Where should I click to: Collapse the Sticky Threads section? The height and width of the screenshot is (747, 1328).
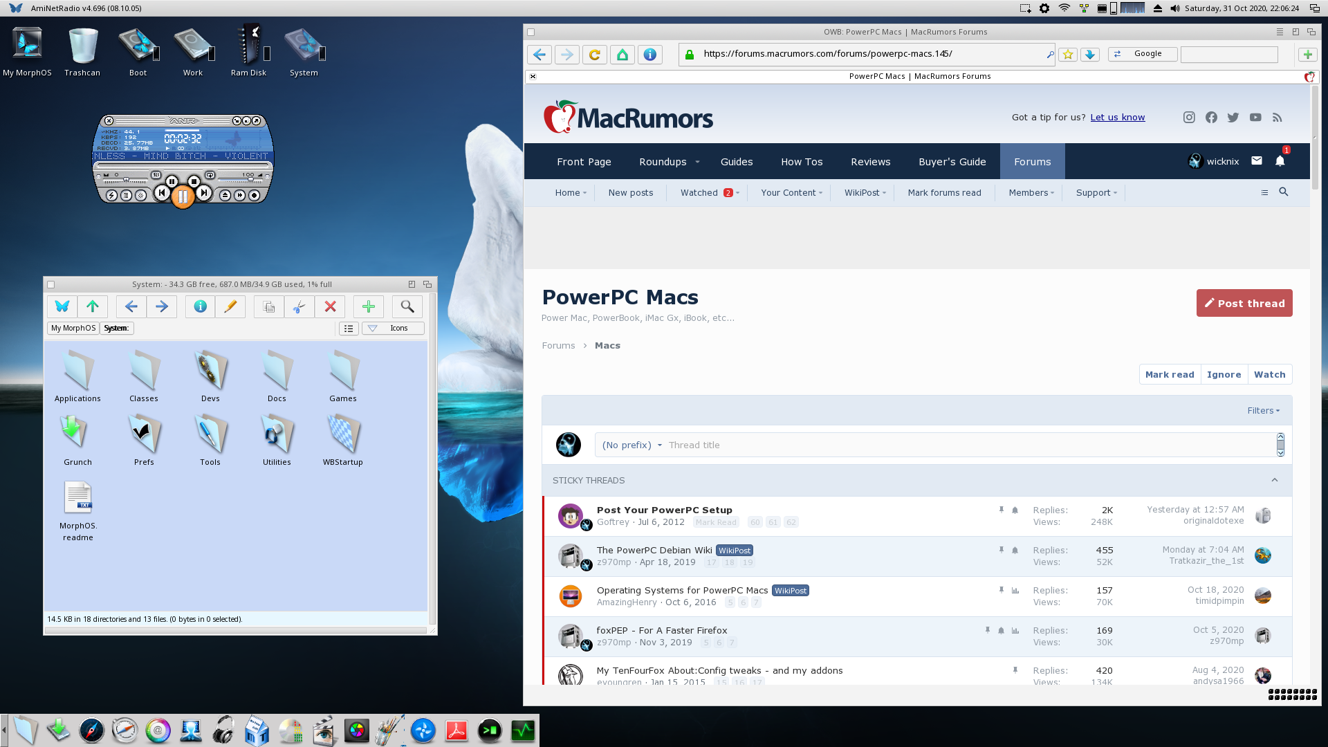tap(1274, 480)
